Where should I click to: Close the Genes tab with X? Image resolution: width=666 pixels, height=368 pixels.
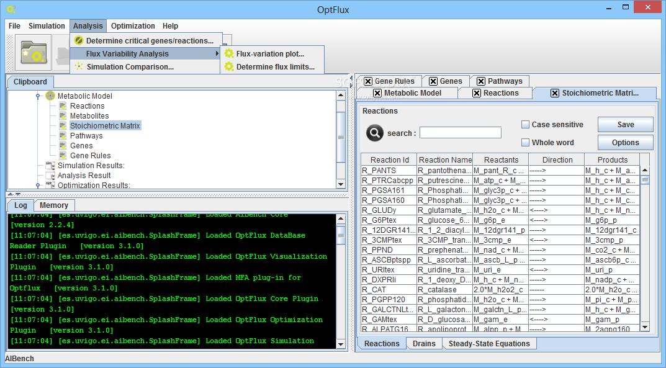click(x=433, y=81)
